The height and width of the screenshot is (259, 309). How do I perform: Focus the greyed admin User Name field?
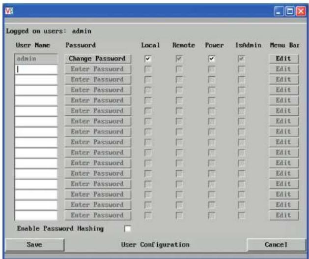coord(36,59)
